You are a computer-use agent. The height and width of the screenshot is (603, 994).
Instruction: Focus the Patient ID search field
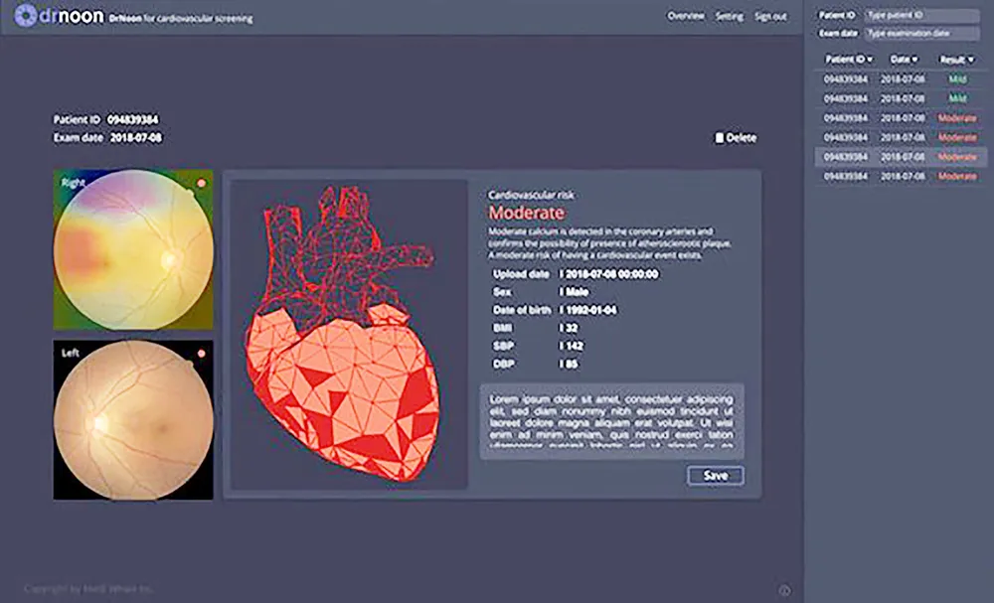(920, 16)
